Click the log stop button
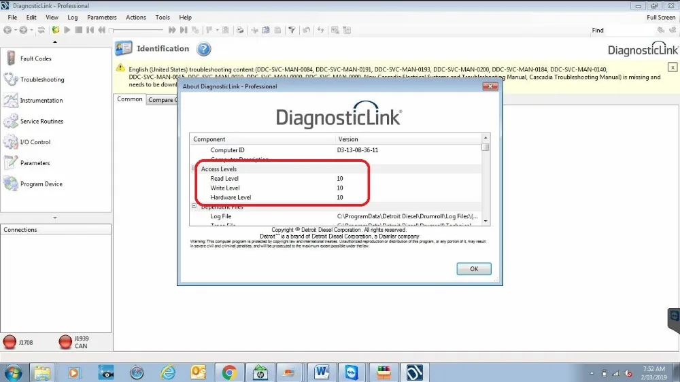680x382 pixels. tap(78, 30)
